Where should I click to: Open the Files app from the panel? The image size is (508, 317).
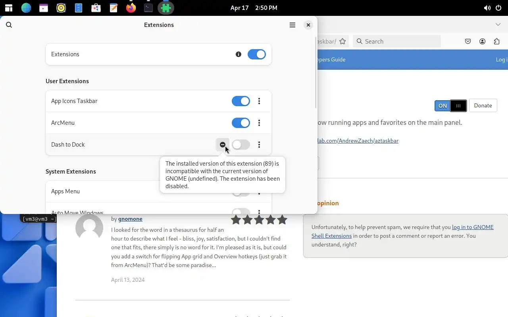(x=79, y=8)
